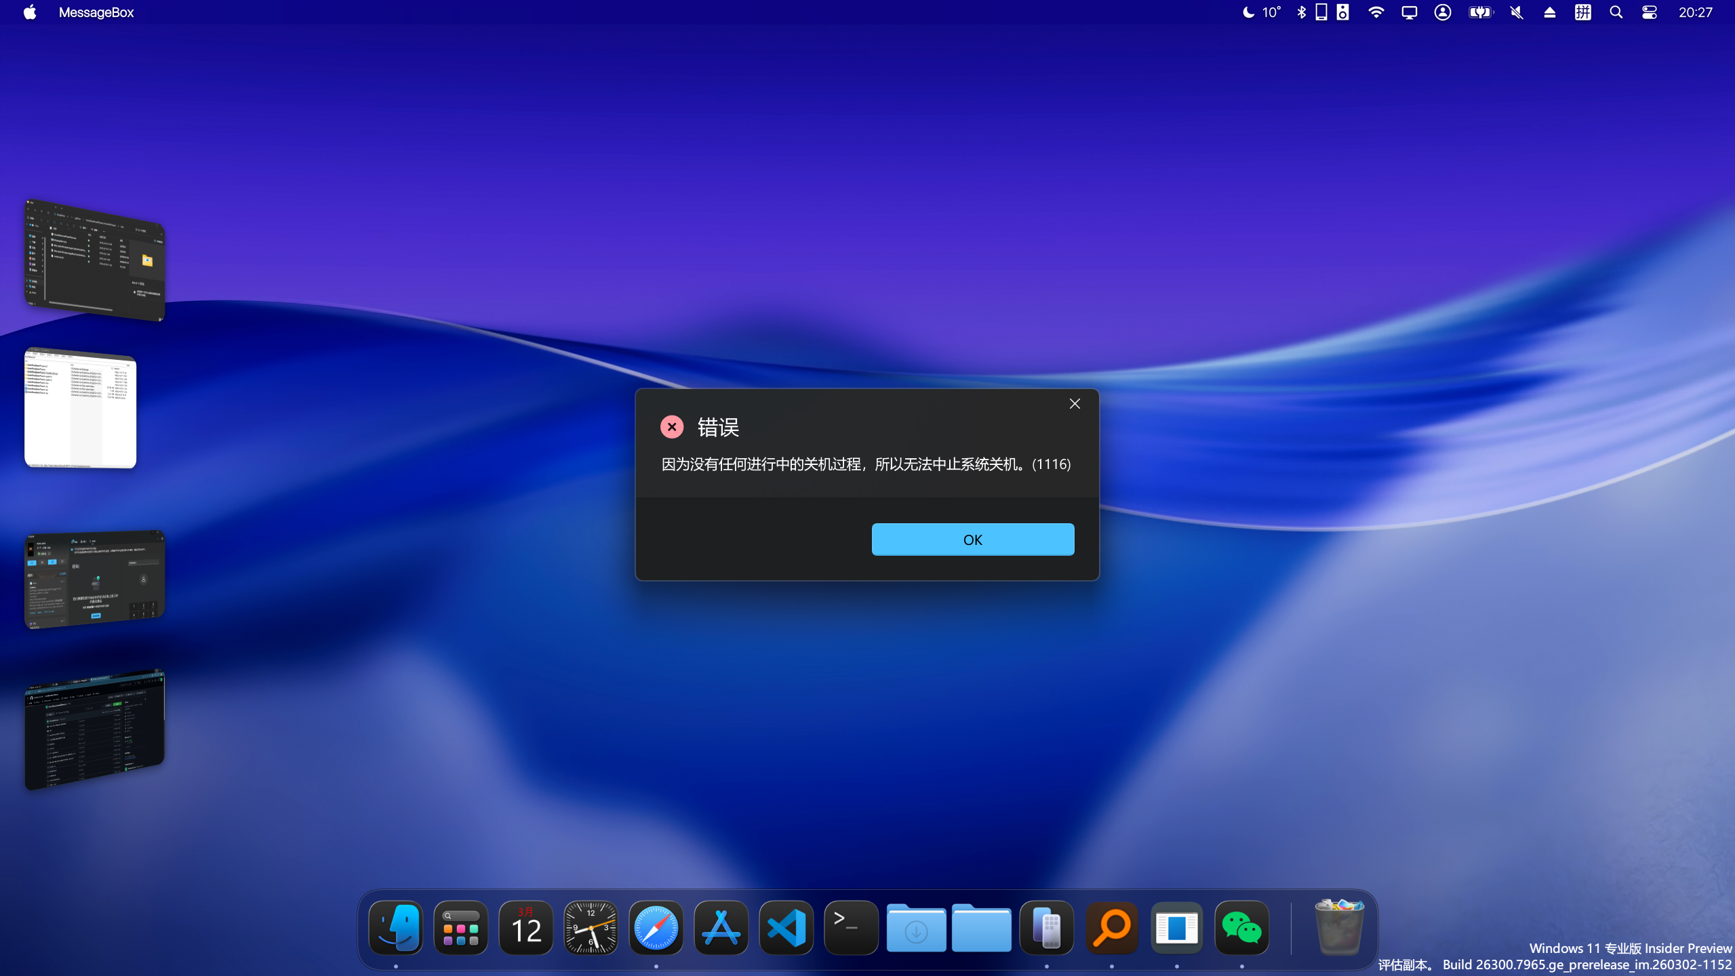Toggle the muted sound icon
Screen dimensions: 1735x976
pyautogui.click(x=1517, y=12)
